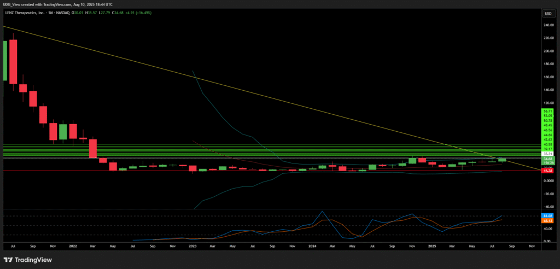Click the 2025 time axis label

[432, 247]
